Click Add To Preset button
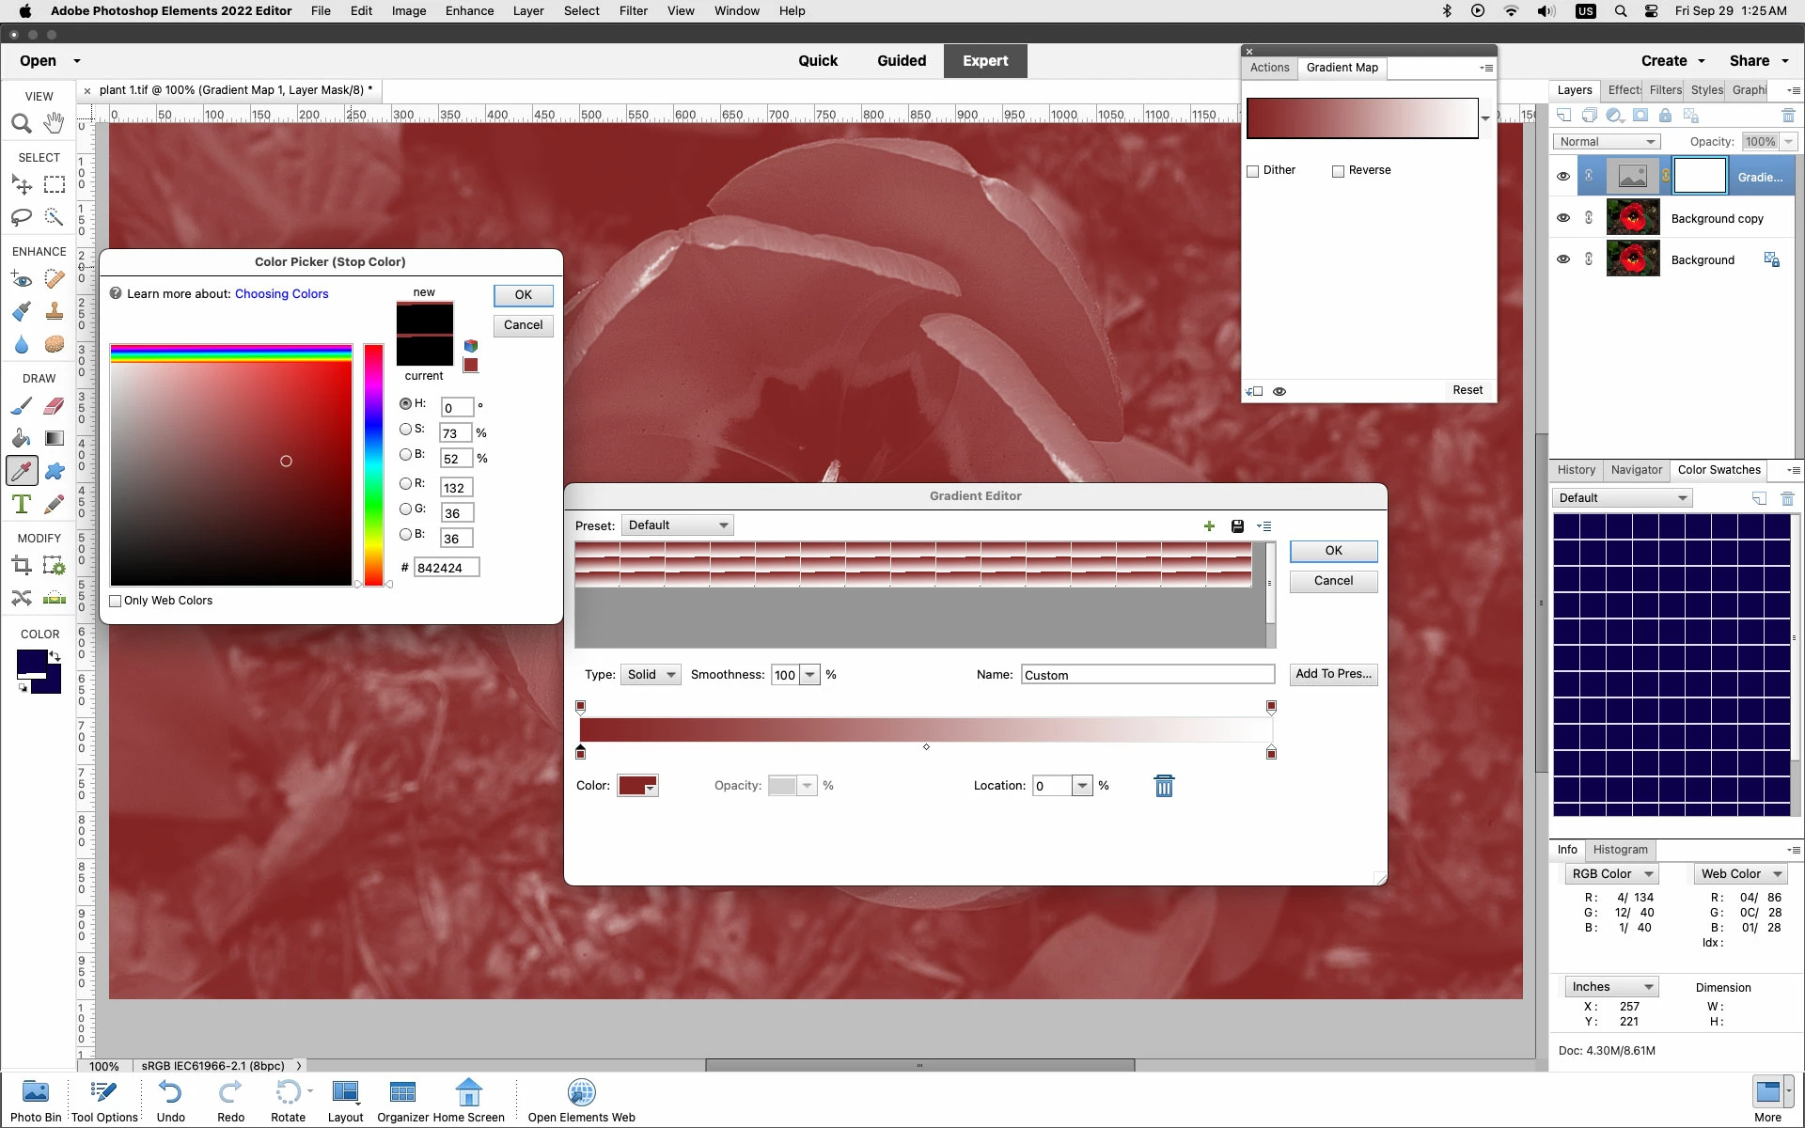The image size is (1805, 1128). pos(1333,674)
